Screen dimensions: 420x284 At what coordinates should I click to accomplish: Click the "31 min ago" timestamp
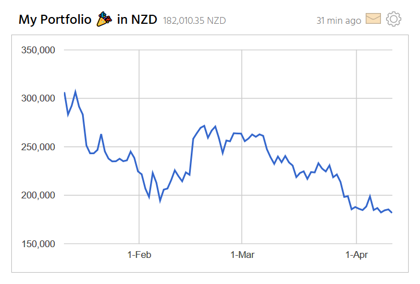[338, 20]
